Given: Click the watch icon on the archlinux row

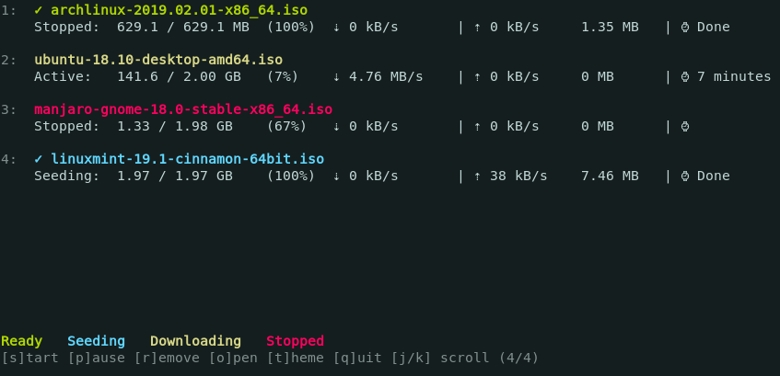Looking at the screenshot, I should click(x=685, y=27).
